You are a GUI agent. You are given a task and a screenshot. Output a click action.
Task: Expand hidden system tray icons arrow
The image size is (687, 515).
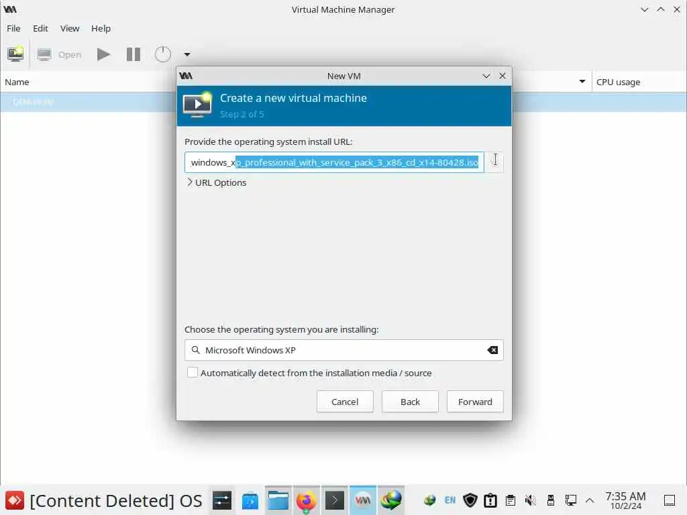[590, 500]
